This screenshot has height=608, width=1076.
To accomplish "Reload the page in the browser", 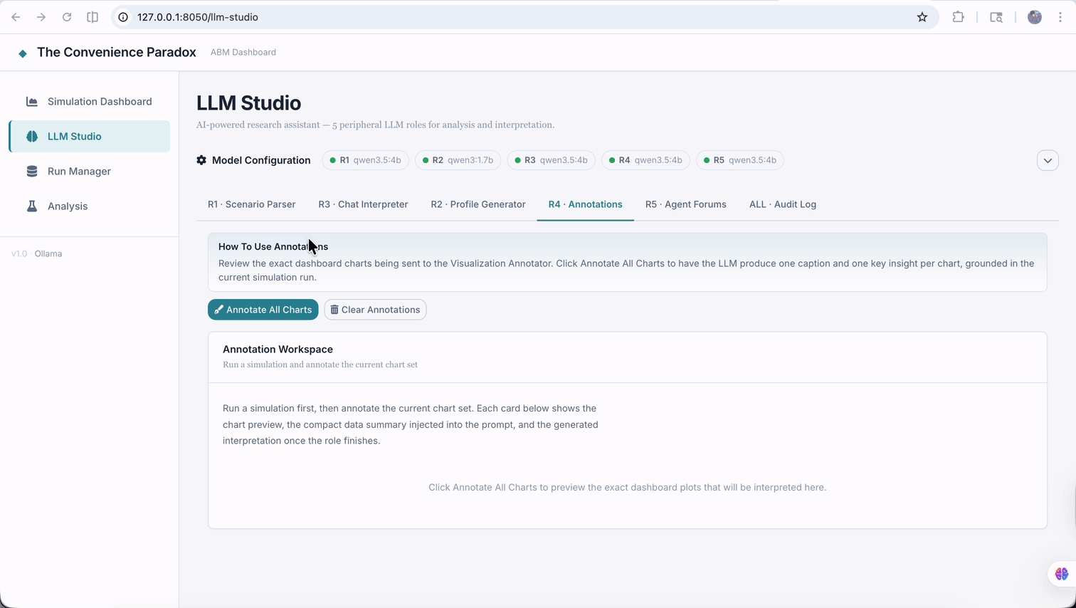I will [x=67, y=17].
